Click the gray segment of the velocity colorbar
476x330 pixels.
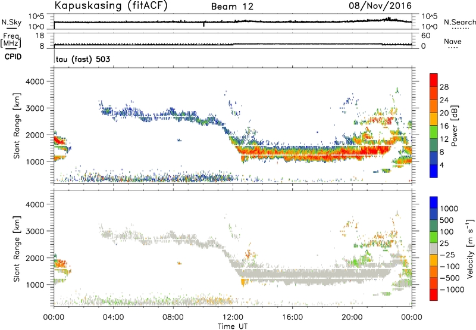click(x=434, y=248)
